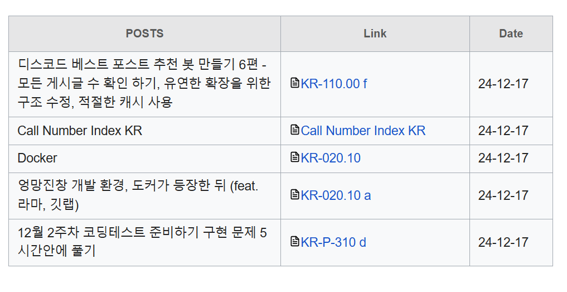Click the 12월 2주차 코딩테스트 post title
The height and width of the screenshot is (292, 567).
(x=142, y=242)
